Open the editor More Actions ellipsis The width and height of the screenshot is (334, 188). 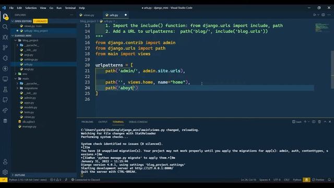(329, 15)
